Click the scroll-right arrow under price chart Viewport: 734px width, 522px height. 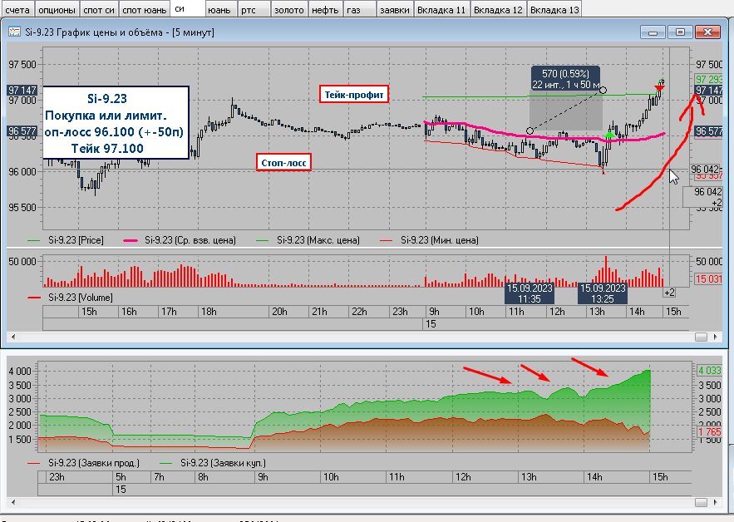coord(715,337)
